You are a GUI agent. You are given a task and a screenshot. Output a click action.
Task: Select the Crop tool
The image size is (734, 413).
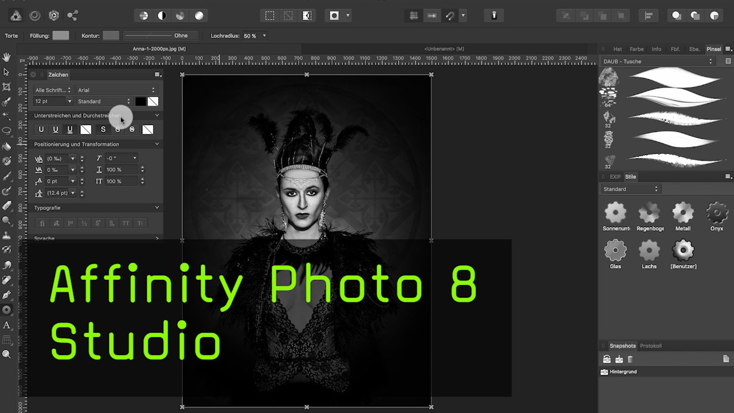click(x=6, y=87)
